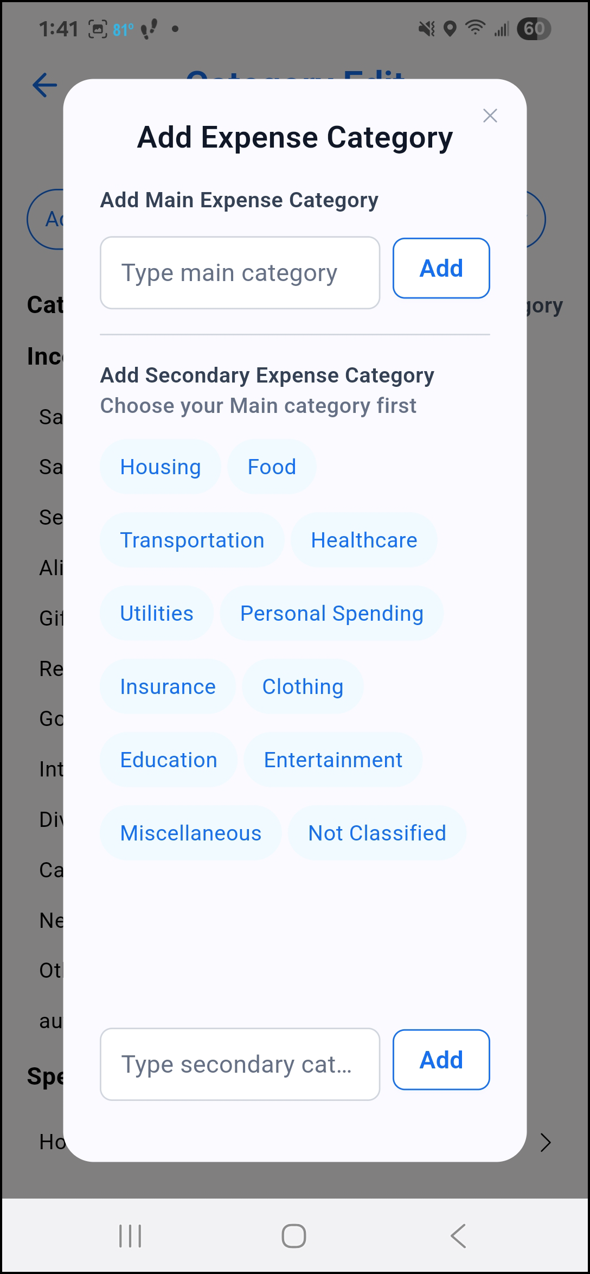Expand the chevron arrow at bottom right

click(546, 1142)
